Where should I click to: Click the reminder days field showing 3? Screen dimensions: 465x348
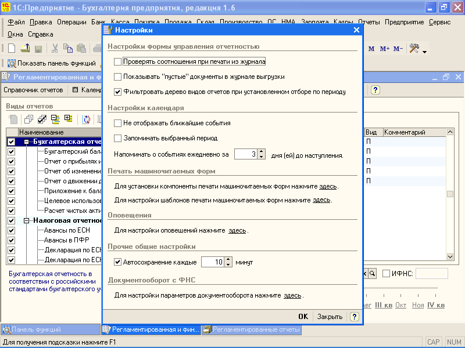[x=246, y=154]
